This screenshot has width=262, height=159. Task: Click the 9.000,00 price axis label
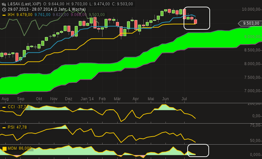click(253, 37)
